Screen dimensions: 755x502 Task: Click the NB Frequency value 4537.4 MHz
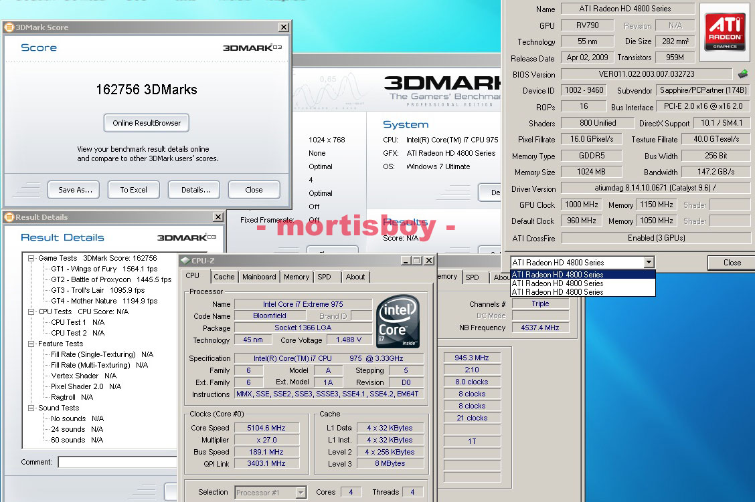(539, 328)
